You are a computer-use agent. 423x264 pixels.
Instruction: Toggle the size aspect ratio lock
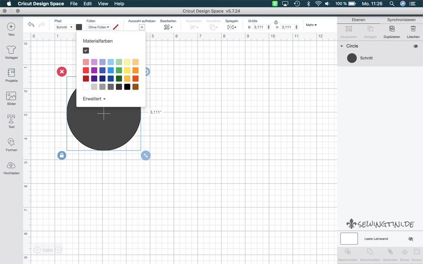276,22
